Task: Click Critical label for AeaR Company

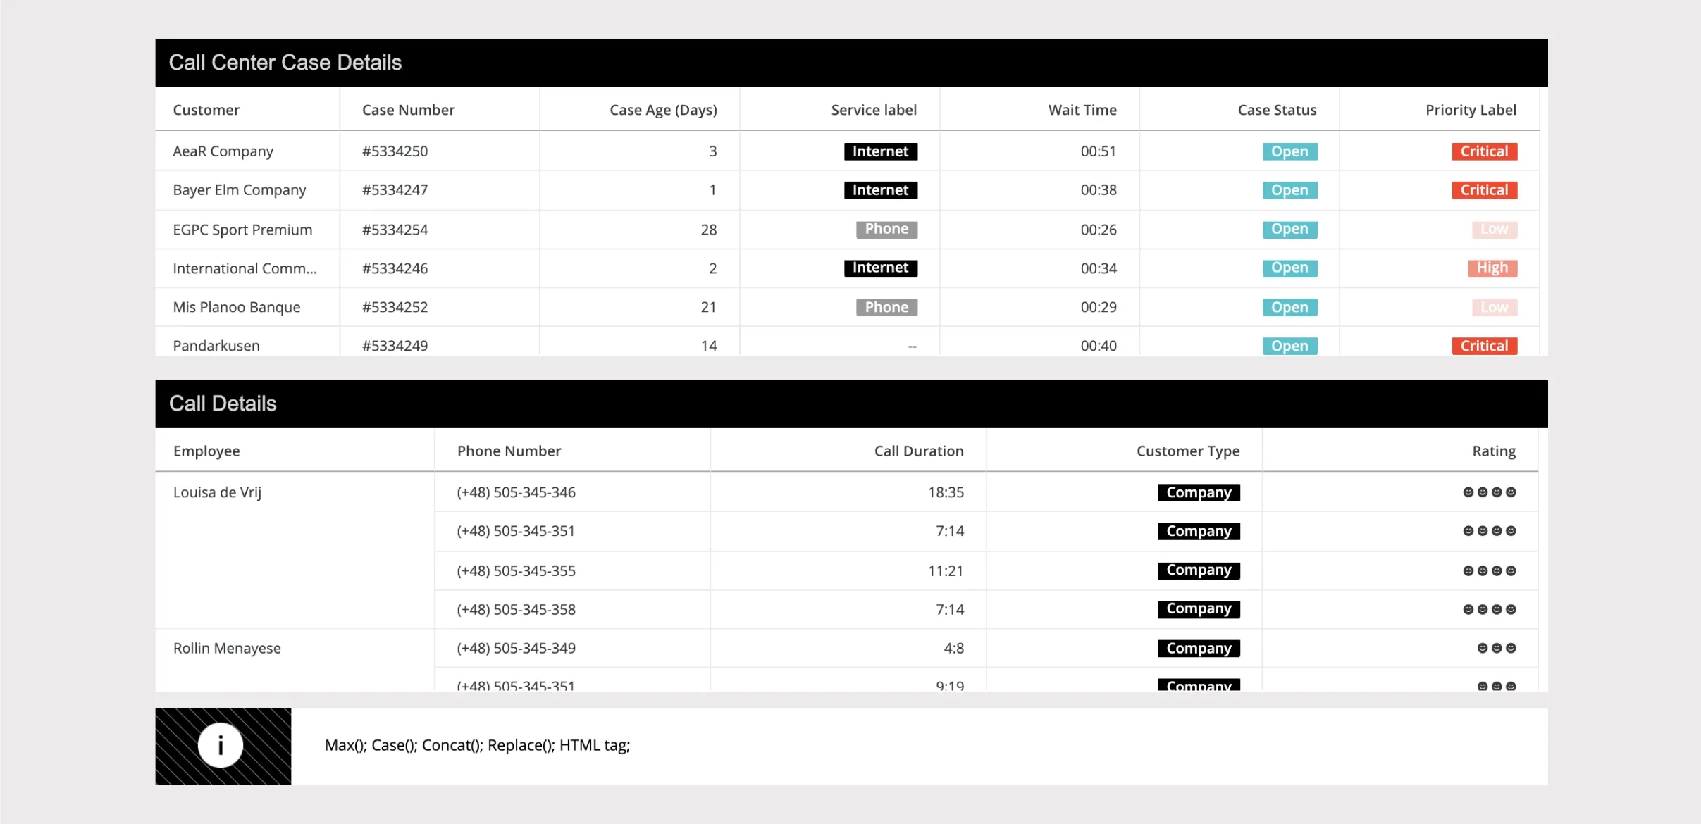Action: (x=1484, y=151)
